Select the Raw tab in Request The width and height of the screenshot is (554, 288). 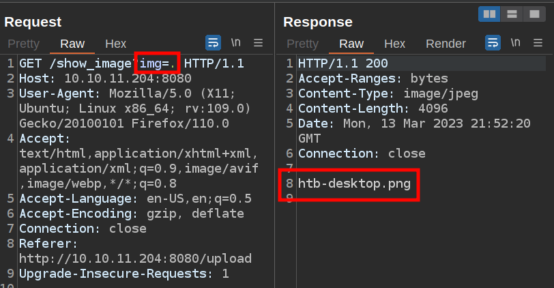[x=72, y=44]
